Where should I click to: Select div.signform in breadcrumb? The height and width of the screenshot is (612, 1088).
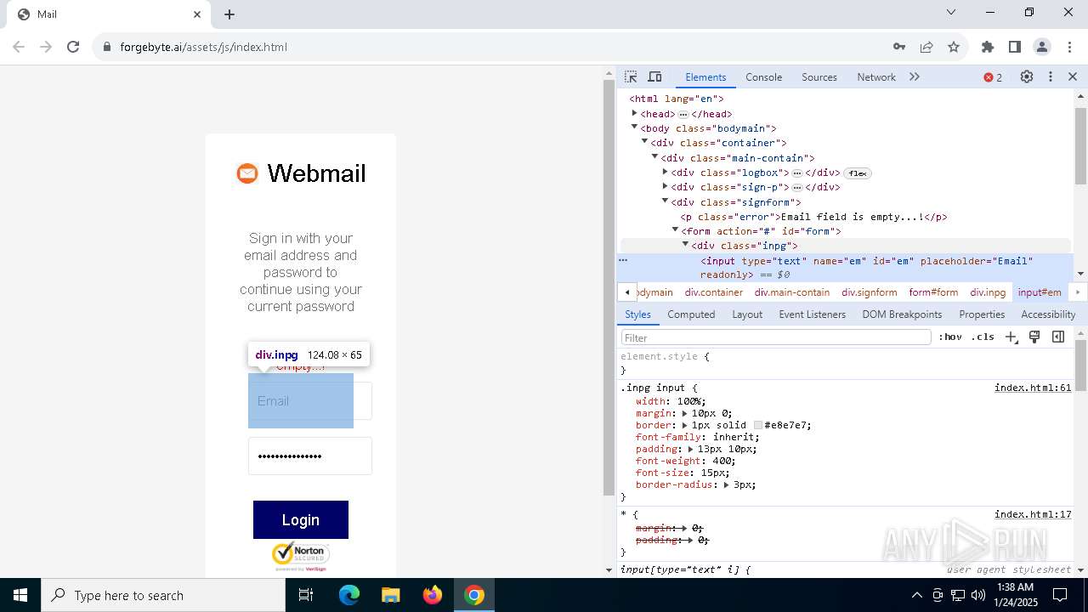870,292
